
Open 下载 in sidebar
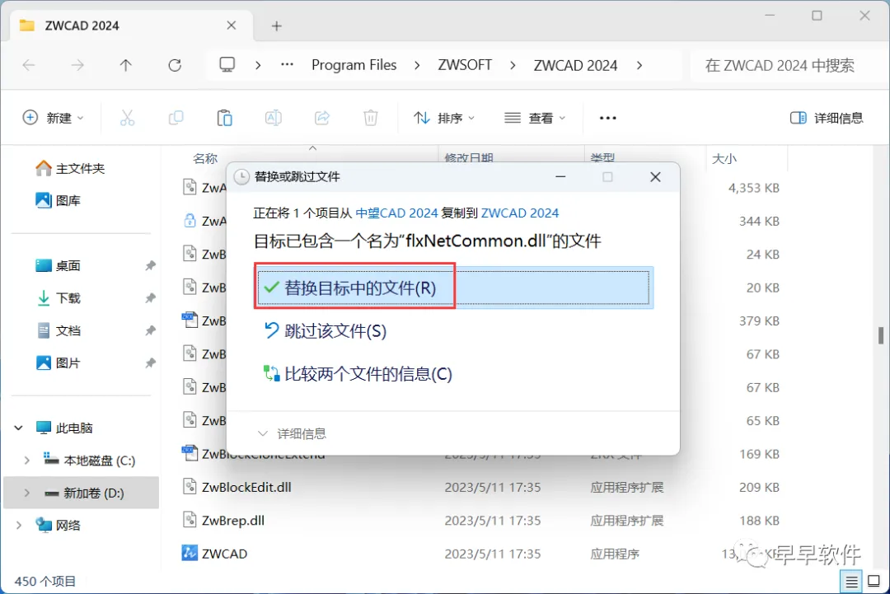pyautogui.click(x=59, y=298)
